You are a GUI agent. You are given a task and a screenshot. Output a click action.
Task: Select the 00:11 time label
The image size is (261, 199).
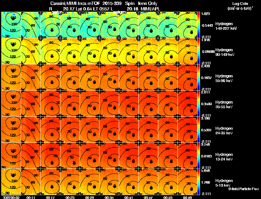pyautogui.click(x=31, y=197)
